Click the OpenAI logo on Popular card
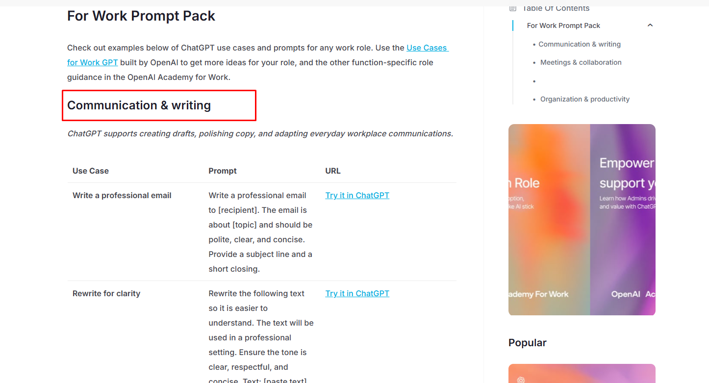This screenshot has height=383, width=709. pyautogui.click(x=521, y=379)
